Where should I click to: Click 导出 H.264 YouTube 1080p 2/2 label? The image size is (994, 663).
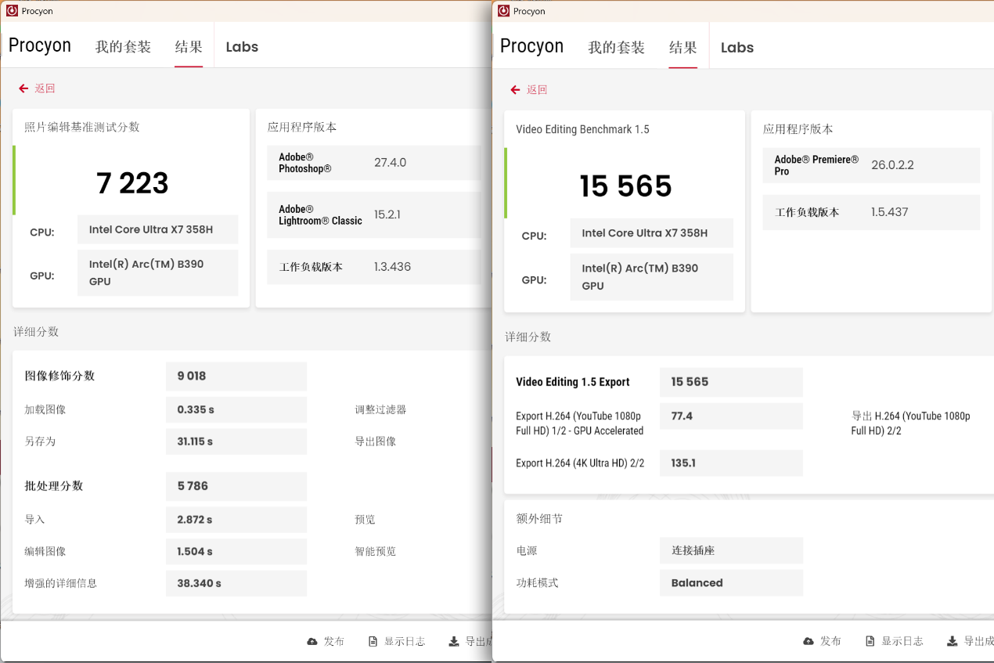click(x=910, y=423)
